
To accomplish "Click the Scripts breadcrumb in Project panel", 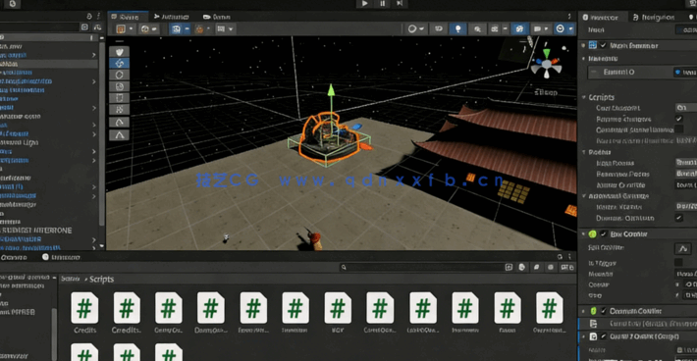I will tap(101, 279).
